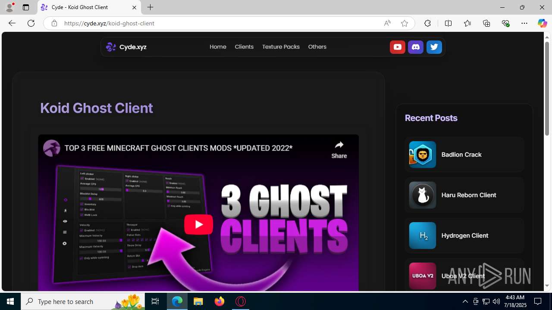Open Browser essentials

click(x=505, y=23)
